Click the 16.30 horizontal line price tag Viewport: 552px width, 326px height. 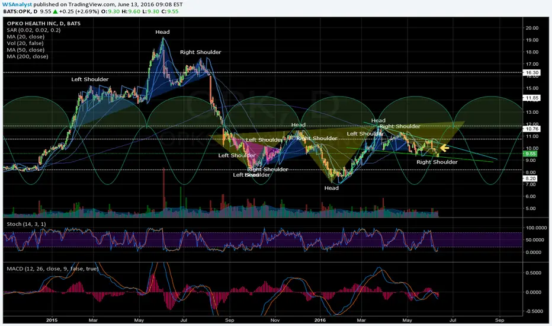click(x=531, y=72)
